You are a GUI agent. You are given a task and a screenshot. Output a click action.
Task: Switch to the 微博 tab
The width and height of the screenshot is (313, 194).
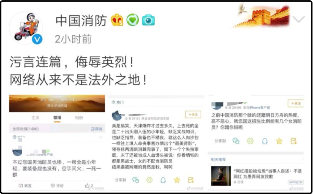(57, 118)
